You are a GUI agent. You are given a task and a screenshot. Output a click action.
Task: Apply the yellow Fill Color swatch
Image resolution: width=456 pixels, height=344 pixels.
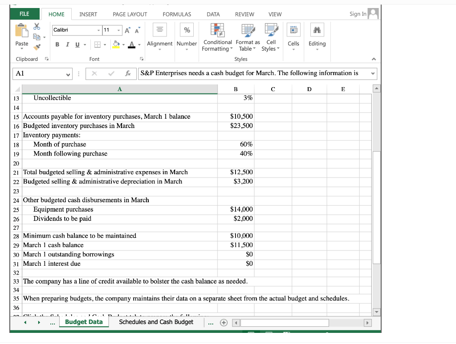(x=116, y=45)
